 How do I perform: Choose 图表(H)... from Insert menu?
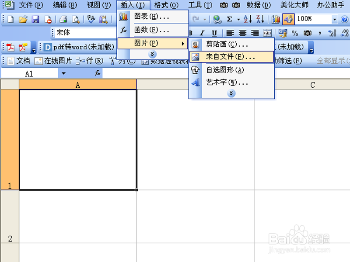[153, 16]
